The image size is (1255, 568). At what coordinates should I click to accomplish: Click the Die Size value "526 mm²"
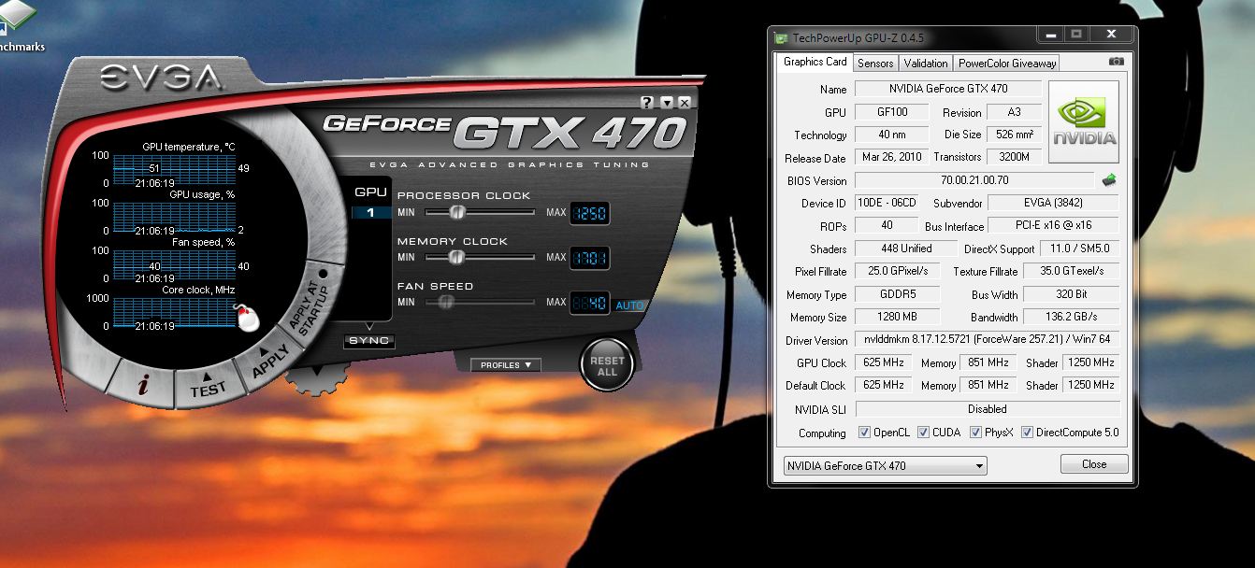point(1015,135)
